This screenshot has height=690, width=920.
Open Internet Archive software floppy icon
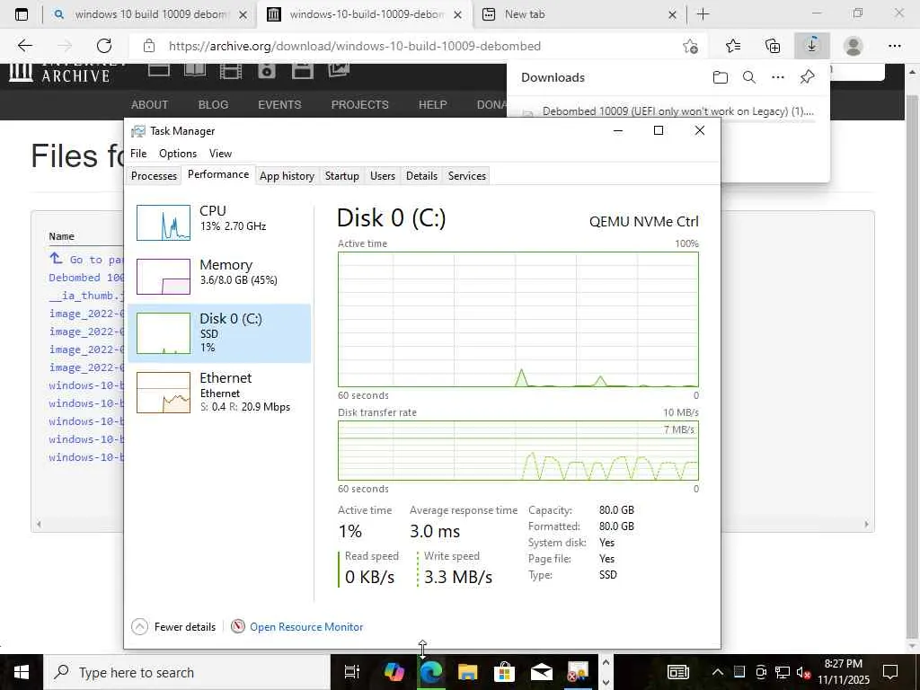pos(302,71)
